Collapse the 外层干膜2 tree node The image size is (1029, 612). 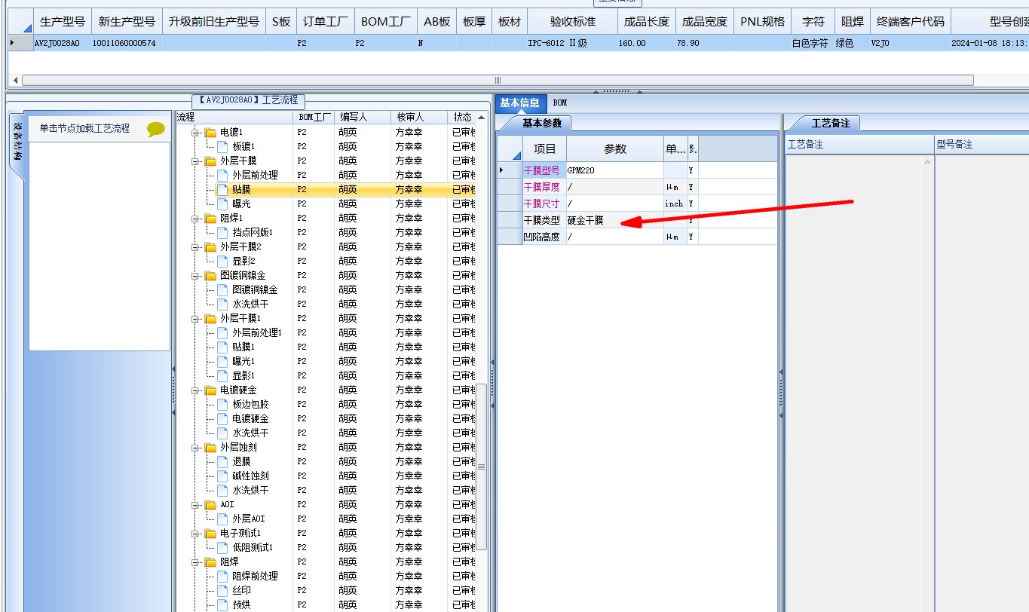coord(196,247)
